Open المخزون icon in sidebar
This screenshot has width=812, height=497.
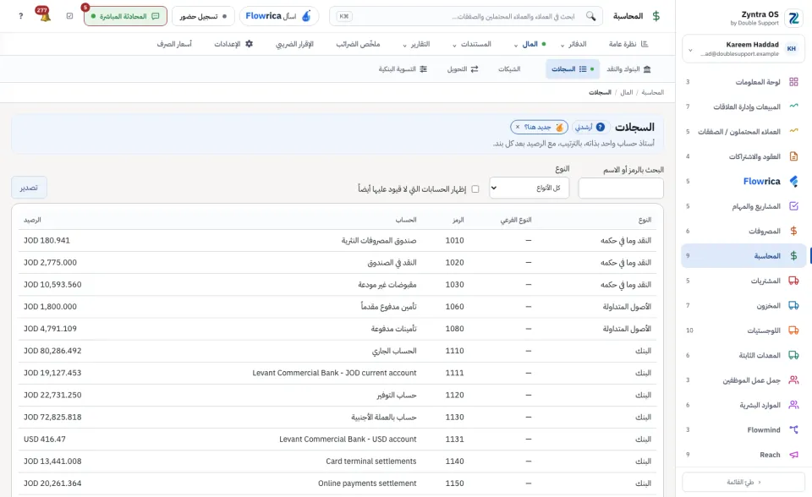(x=793, y=305)
